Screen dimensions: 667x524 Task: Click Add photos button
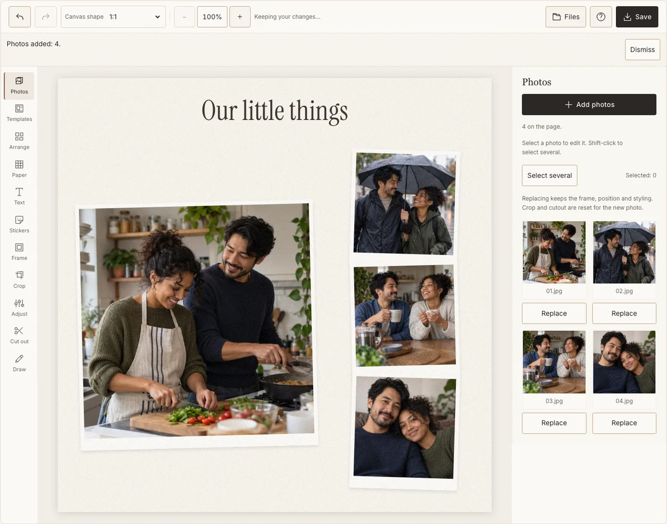589,104
